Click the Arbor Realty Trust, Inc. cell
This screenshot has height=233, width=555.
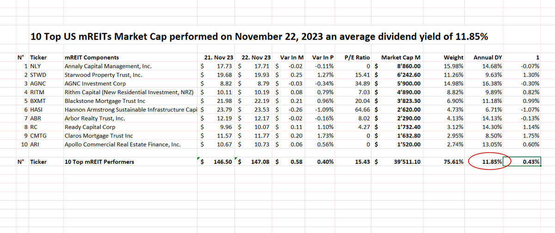click(95, 118)
